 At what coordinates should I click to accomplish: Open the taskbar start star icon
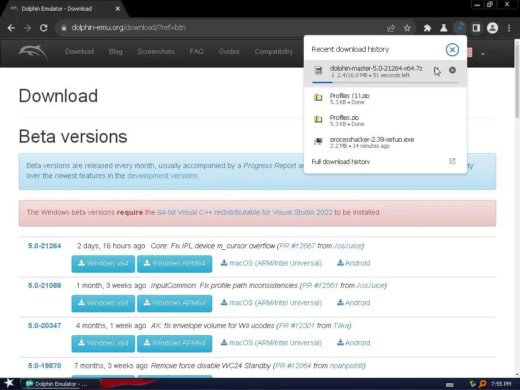pyautogui.click(x=8, y=383)
